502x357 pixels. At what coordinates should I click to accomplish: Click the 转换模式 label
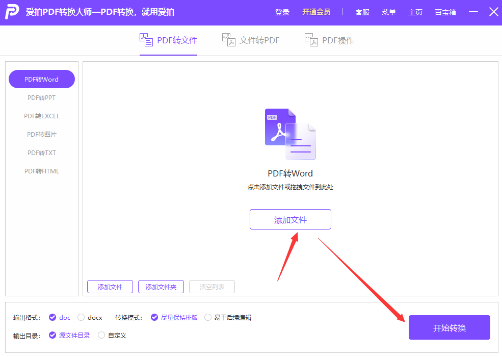click(x=129, y=318)
